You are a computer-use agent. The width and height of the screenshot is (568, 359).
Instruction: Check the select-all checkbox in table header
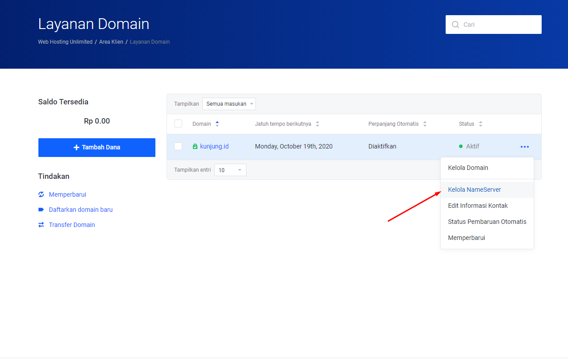coord(178,124)
